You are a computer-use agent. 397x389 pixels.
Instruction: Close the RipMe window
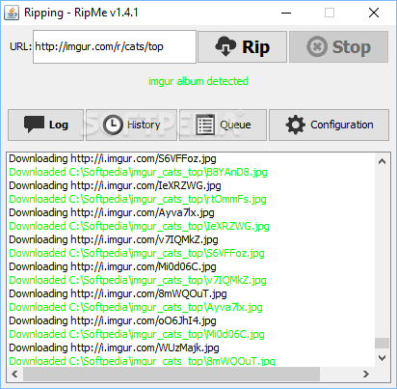[x=374, y=13]
